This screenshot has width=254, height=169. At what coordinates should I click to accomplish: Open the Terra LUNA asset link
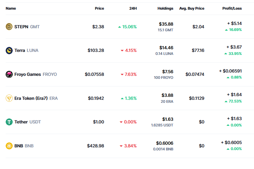(x=26, y=51)
